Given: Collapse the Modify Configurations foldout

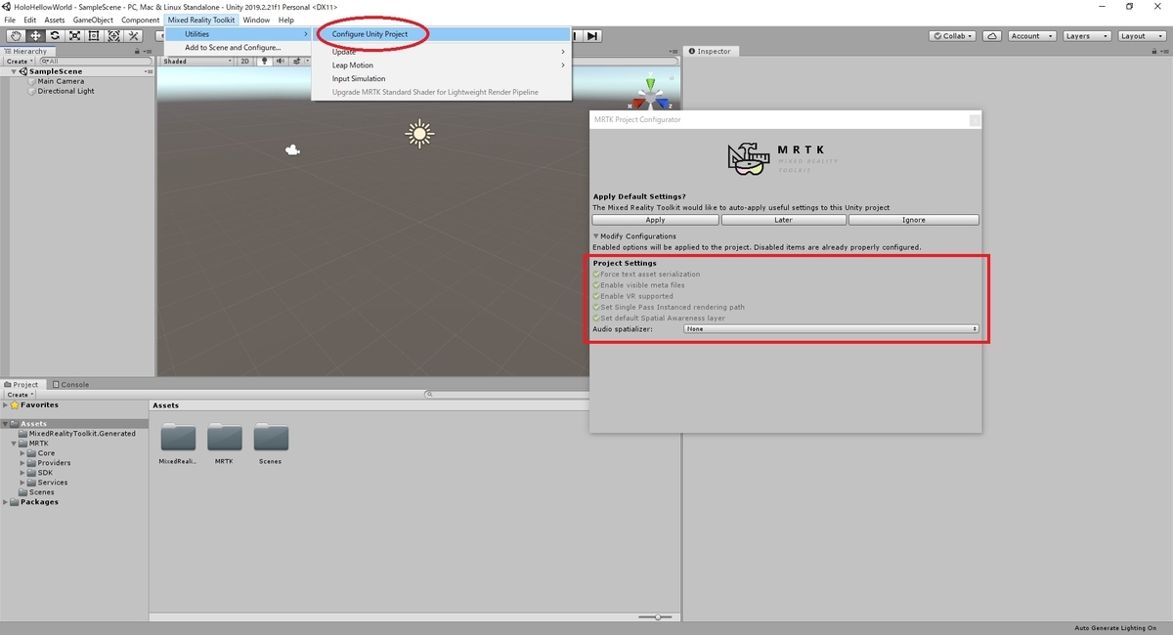Looking at the screenshot, I should [596, 236].
